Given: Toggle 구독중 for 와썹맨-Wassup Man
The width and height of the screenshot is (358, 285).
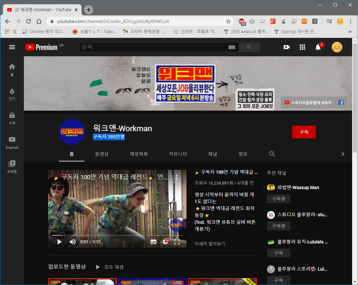Looking at the screenshot, I should (278, 199).
